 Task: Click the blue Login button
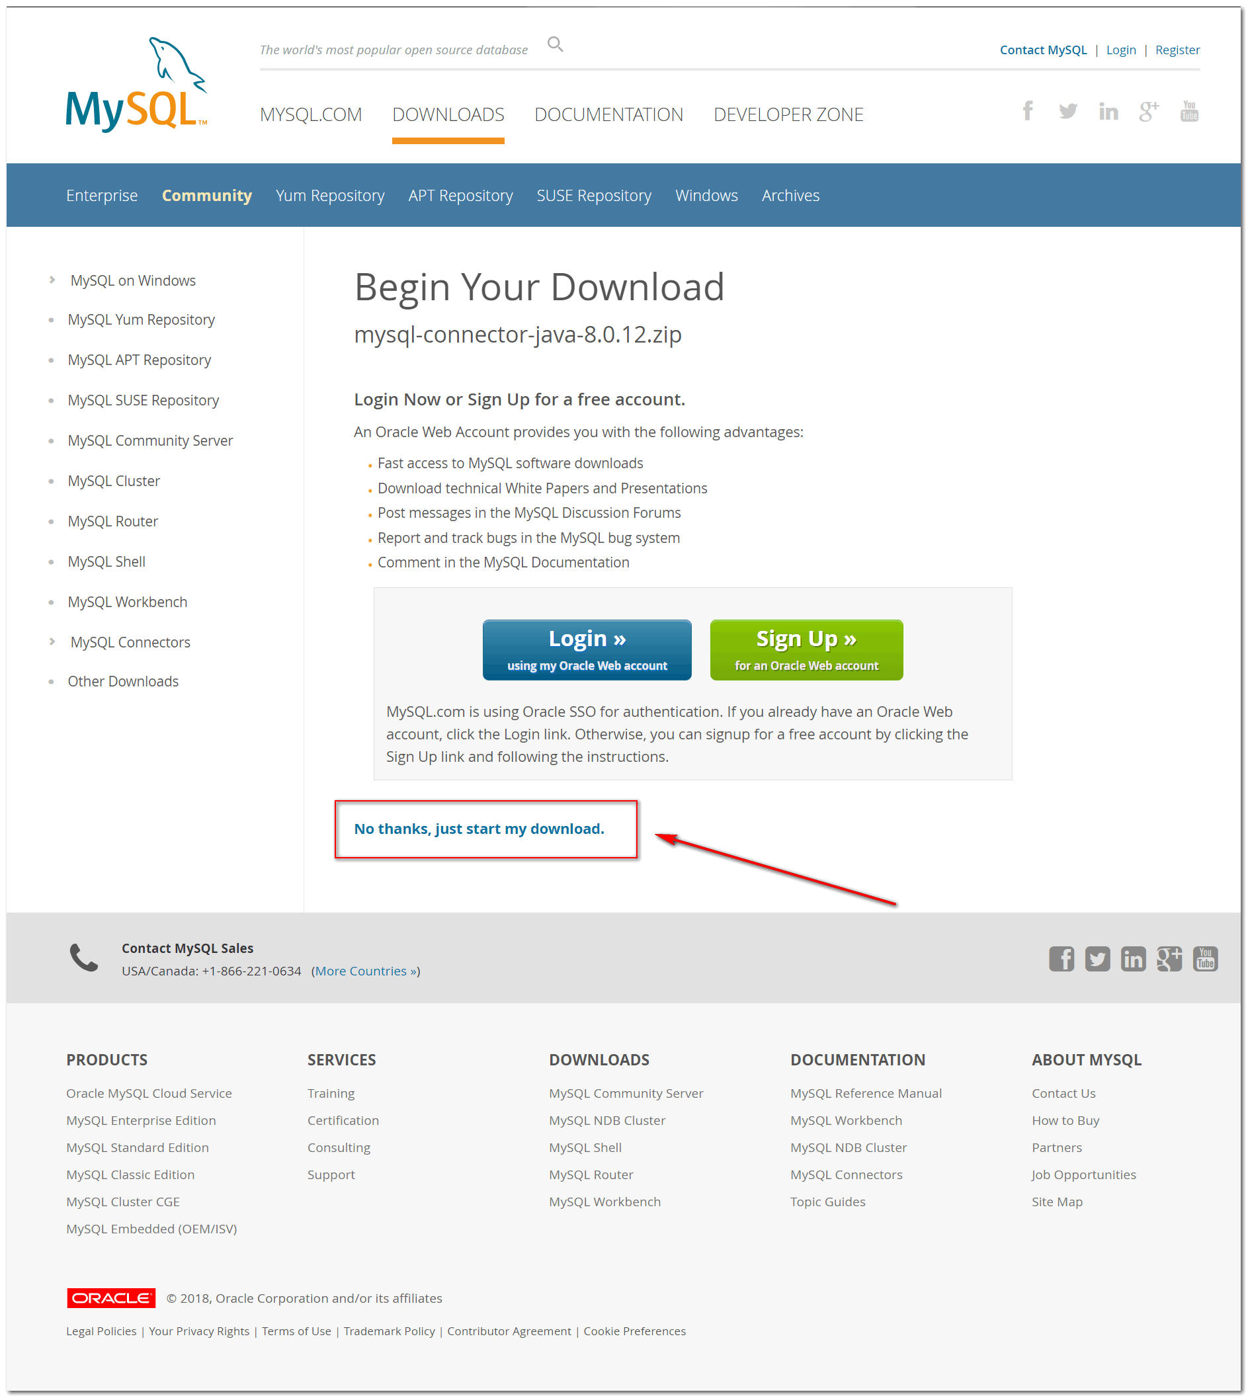click(587, 650)
